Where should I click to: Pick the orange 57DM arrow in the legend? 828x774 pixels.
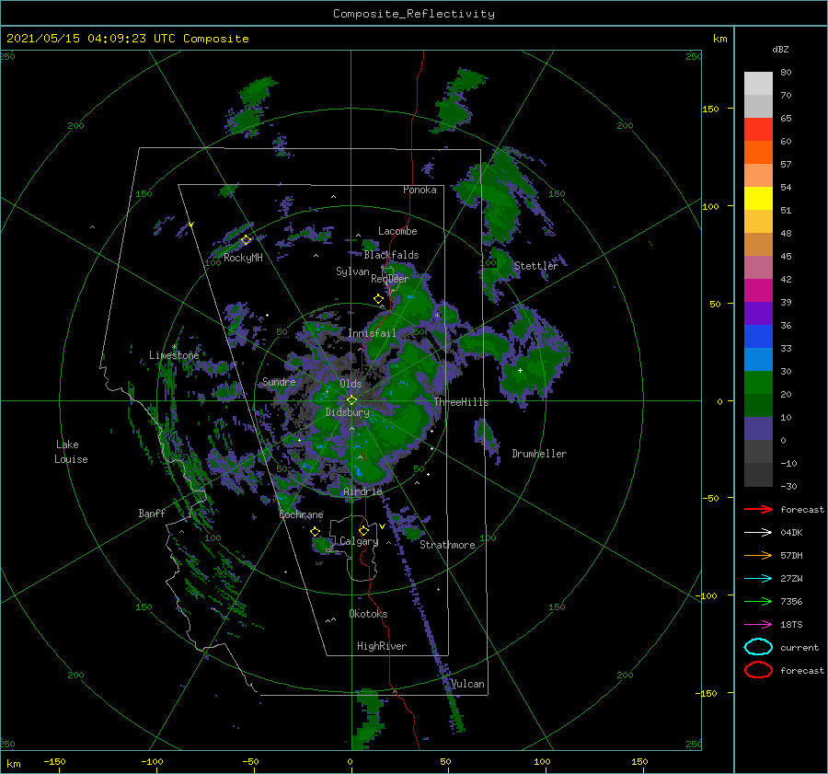[758, 555]
